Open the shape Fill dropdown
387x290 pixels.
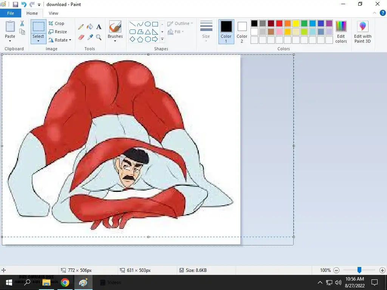click(x=176, y=32)
